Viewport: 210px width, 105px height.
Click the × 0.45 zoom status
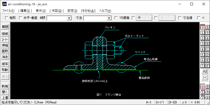[x=197, y=102]
